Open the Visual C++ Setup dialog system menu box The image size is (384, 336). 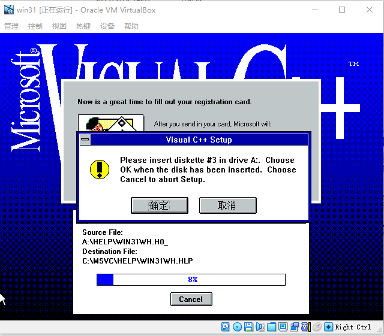pos(85,140)
